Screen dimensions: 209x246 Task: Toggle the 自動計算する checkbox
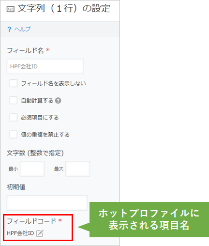click(x=14, y=100)
